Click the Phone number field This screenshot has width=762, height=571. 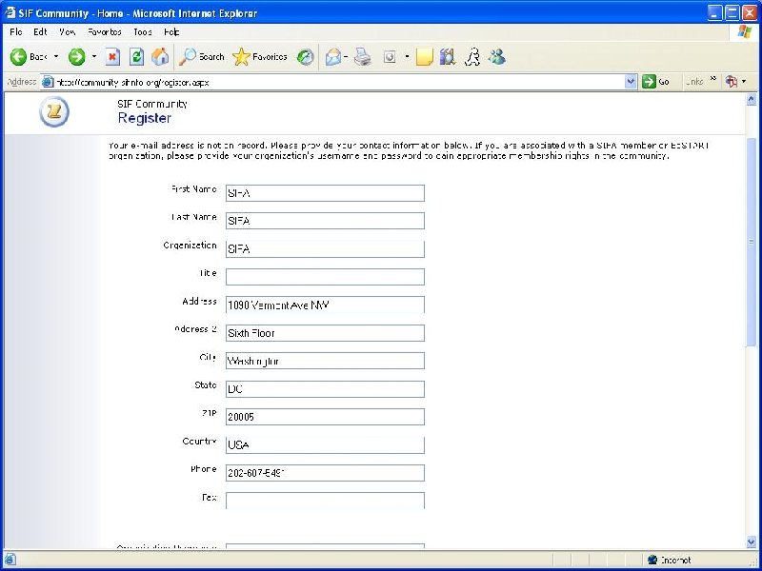[325, 473]
